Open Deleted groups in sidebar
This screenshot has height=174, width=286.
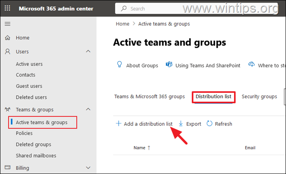pyautogui.click(x=34, y=144)
